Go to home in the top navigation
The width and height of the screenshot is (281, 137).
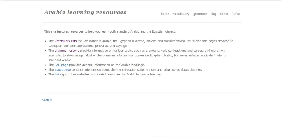pos(165,14)
